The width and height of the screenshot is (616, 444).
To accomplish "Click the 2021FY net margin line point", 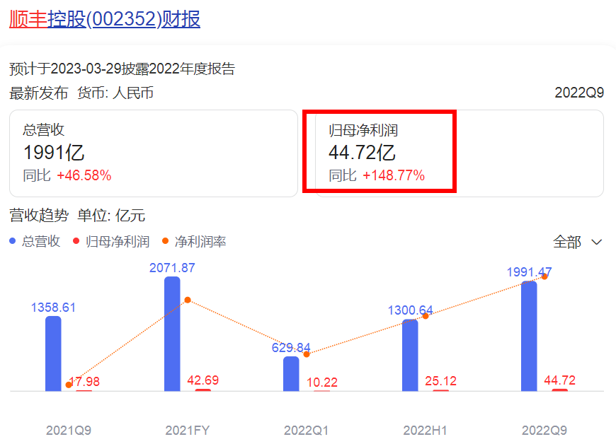I will coord(188,300).
